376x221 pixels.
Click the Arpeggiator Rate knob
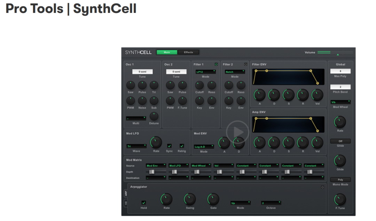(x=166, y=199)
